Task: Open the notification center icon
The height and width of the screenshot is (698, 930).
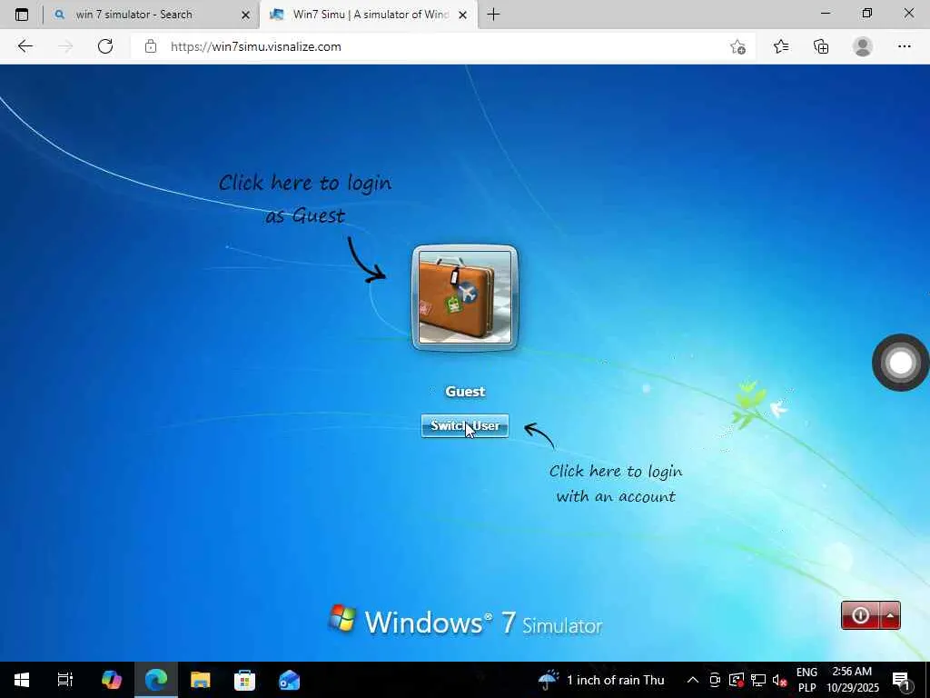Action: (x=902, y=680)
